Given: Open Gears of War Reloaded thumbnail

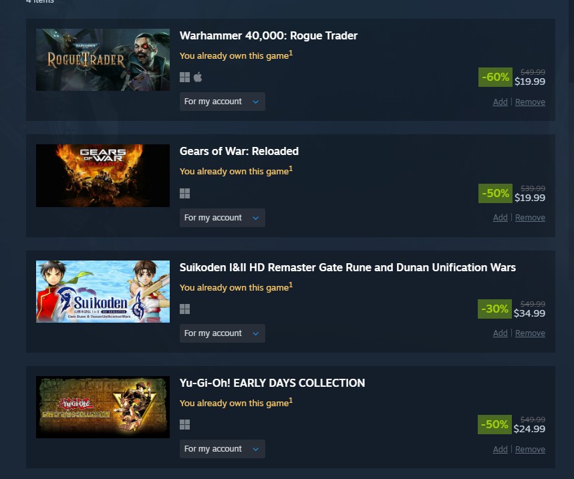Looking at the screenshot, I should pyautogui.click(x=103, y=176).
